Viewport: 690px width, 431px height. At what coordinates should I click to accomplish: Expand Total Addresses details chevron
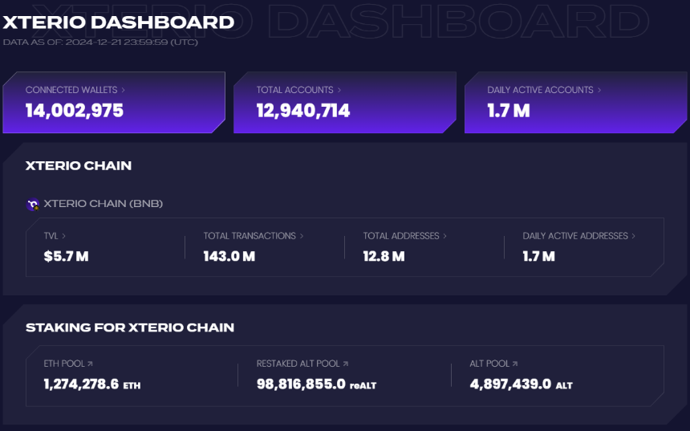point(445,236)
